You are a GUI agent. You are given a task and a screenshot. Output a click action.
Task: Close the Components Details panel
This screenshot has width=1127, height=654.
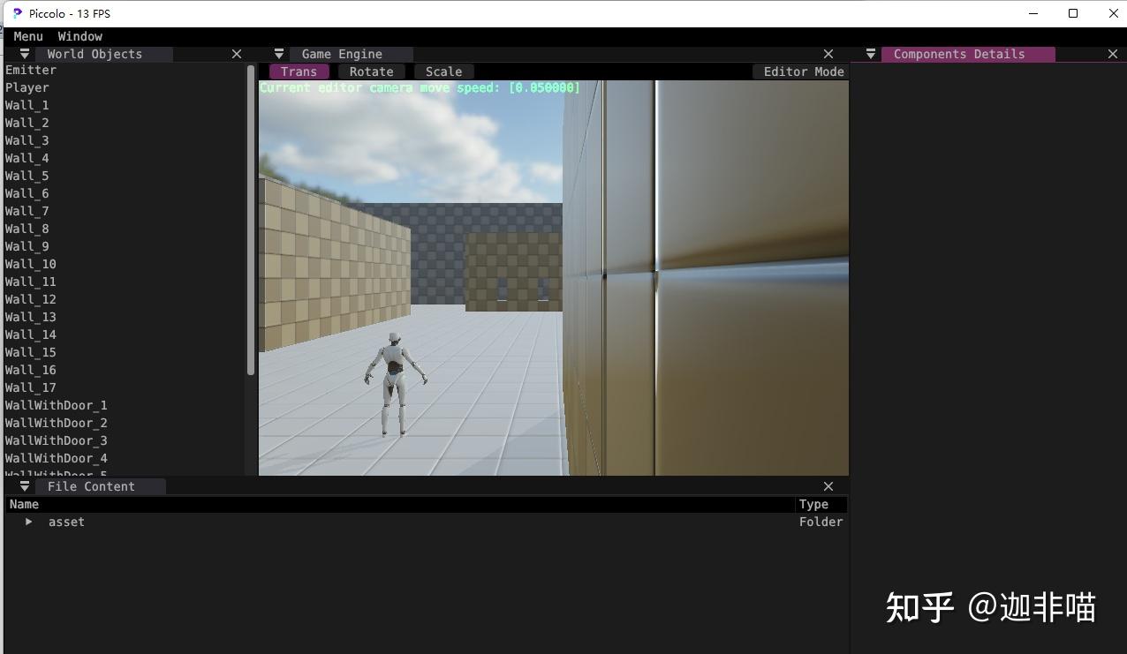(x=1113, y=54)
